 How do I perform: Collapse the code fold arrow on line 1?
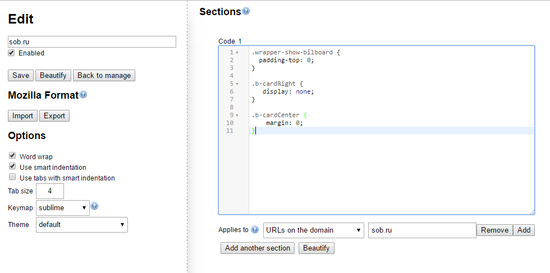point(237,53)
